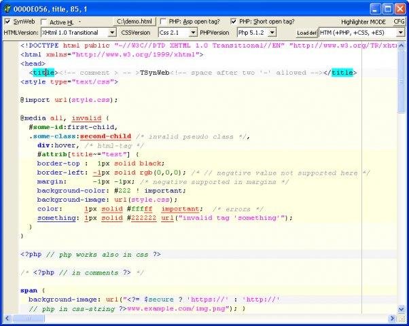
Task: Click the 'div:hover,' selector
Action: (58, 145)
